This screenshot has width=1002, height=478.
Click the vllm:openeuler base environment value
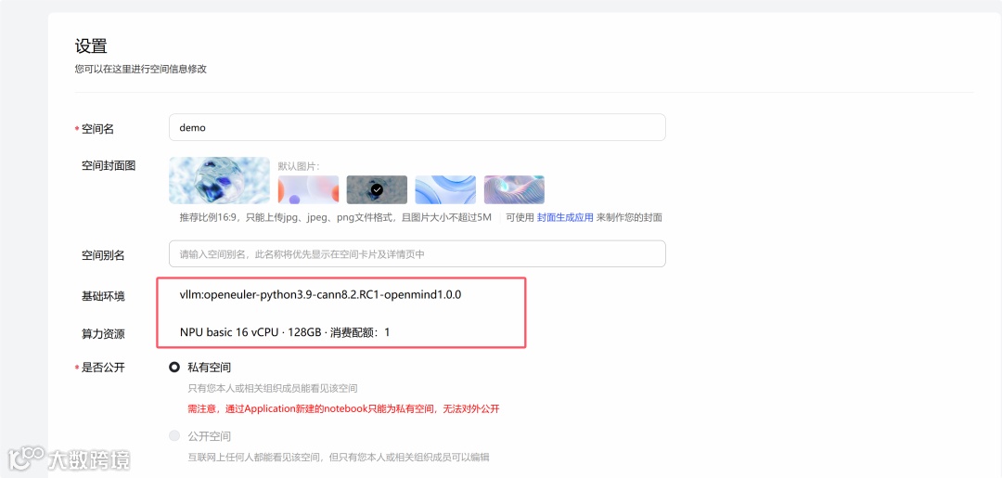point(320,295)
